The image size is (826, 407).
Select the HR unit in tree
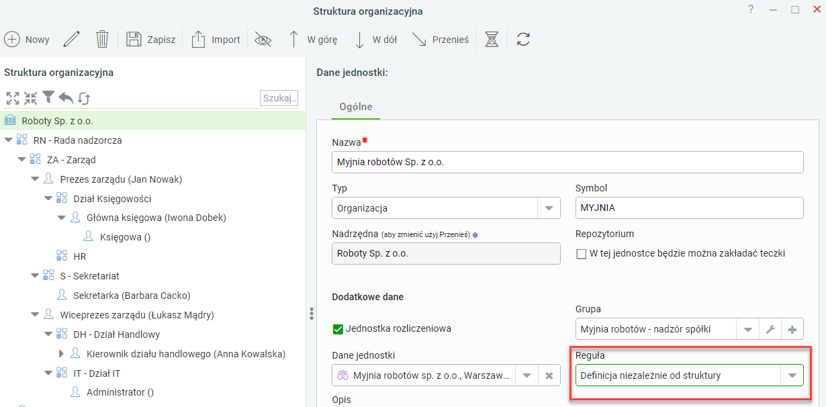[79, 257]
